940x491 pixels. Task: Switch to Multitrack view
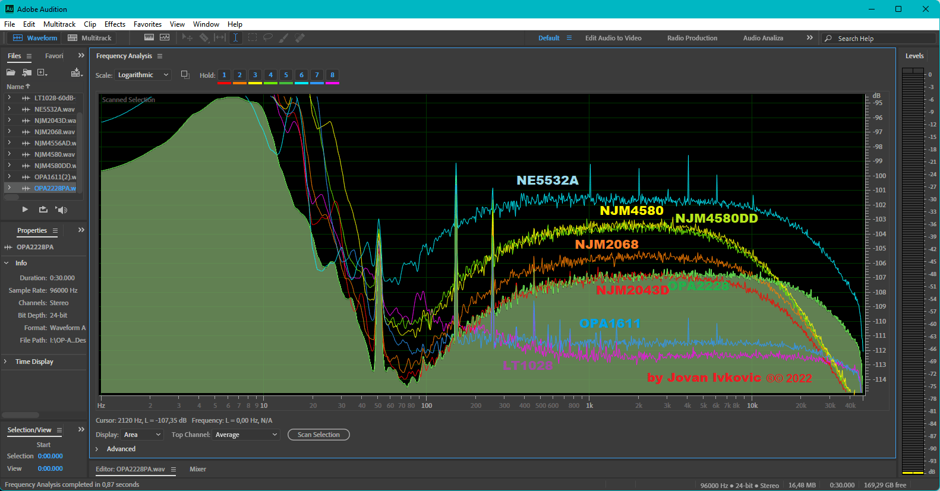click(90, 38)
